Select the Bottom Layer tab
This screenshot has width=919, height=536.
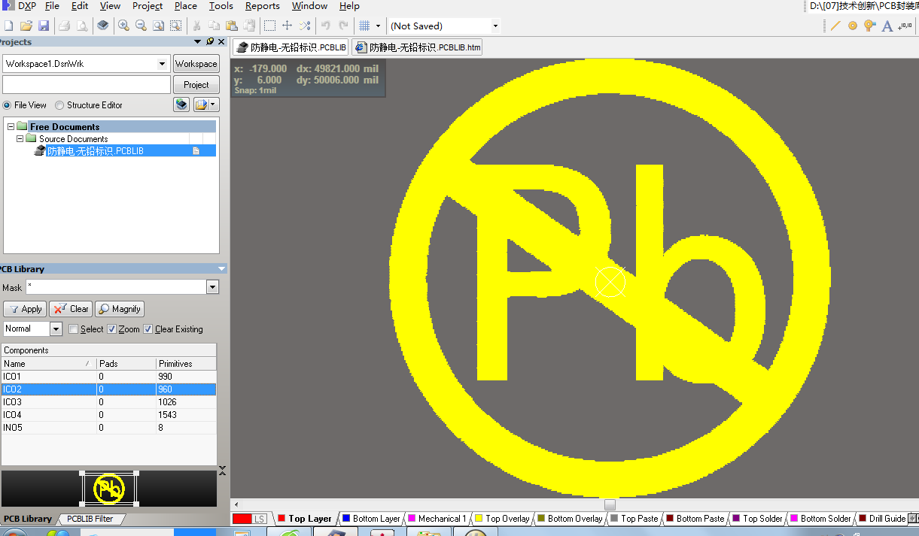pyautogui.click(x=372, y=519)
